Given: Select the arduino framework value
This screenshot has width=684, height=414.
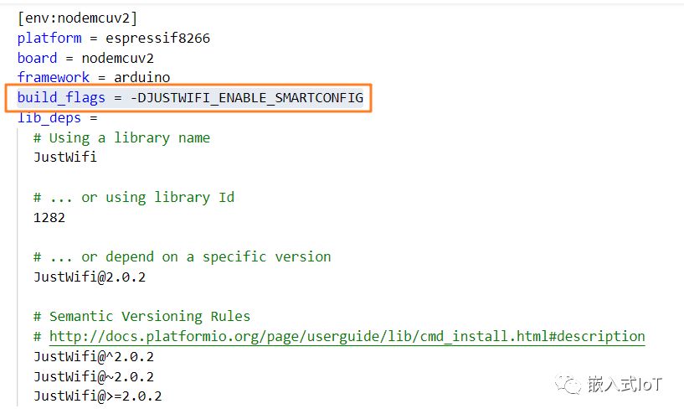Looking at the screenshot, I should [x=143, y=78].
